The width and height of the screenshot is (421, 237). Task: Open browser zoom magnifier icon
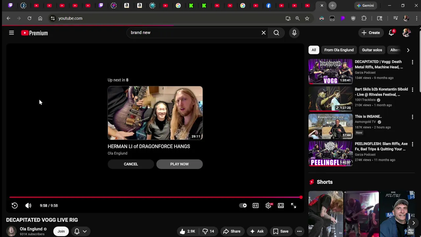pos(297,18)
